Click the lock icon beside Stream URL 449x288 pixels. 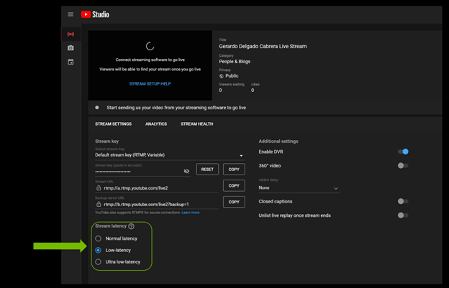point(99,188)
